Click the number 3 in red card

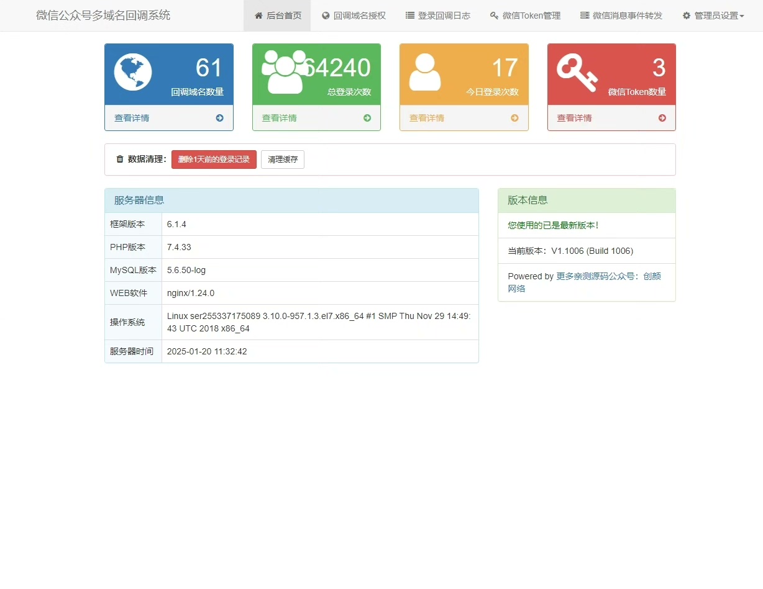click(659, 68)
